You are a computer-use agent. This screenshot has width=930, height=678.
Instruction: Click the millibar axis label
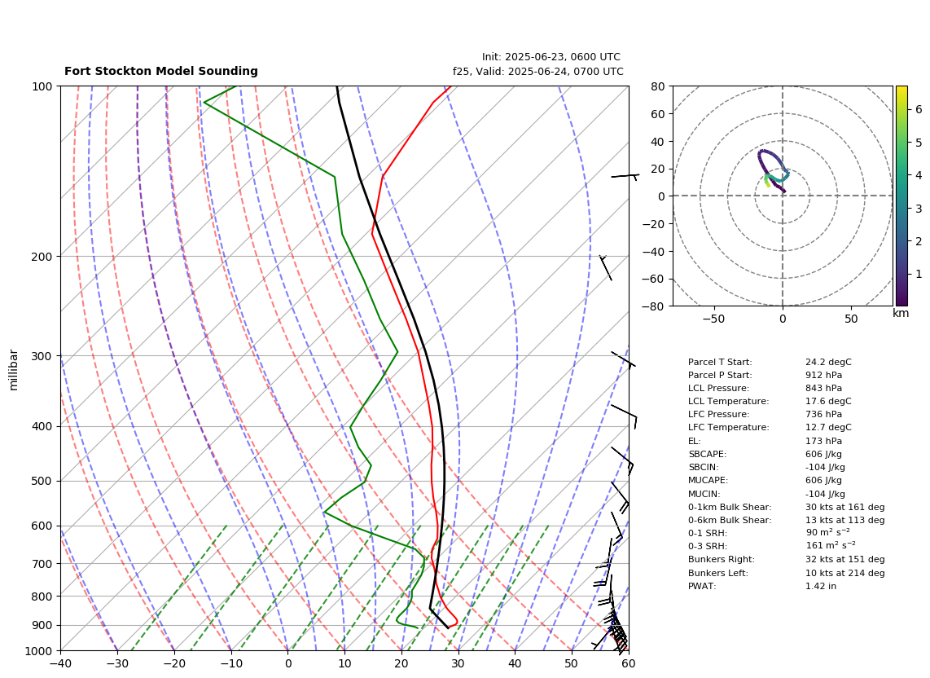click(x=14, y=371)
